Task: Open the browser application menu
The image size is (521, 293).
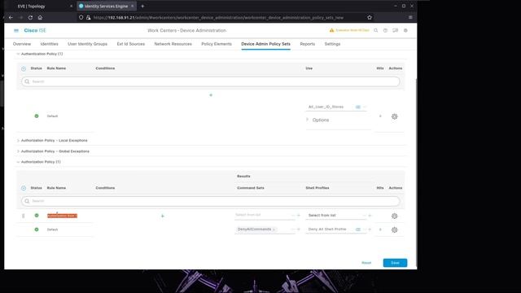Action: point(410,17)
